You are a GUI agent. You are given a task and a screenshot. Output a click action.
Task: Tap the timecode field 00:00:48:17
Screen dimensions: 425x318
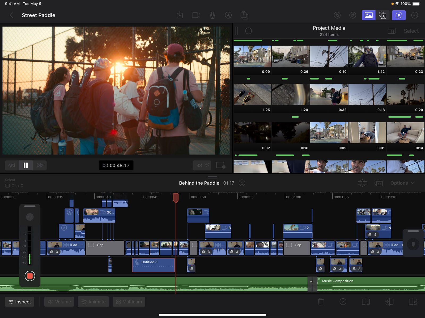coord(116,165)
